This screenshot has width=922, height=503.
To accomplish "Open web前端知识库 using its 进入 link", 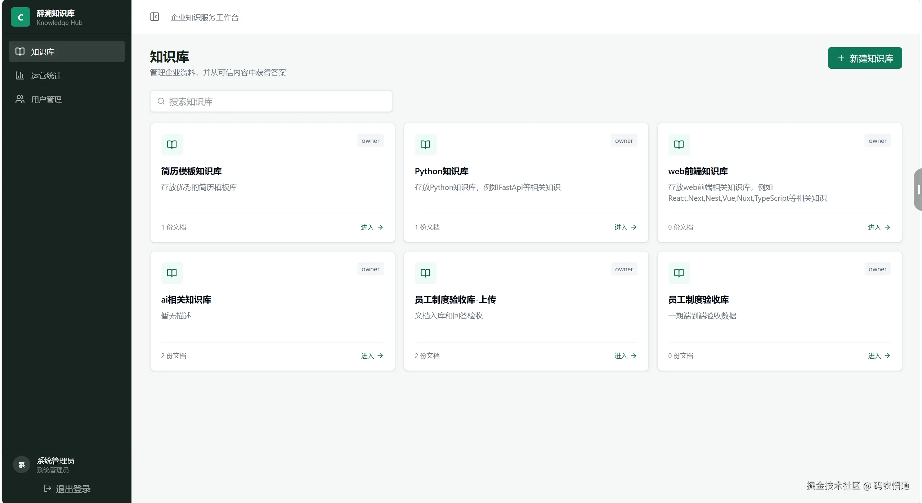I will pos(879,227).
